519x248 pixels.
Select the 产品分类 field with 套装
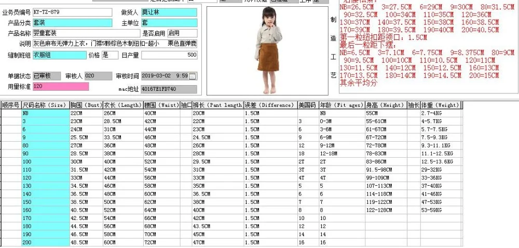click(x=73, y=23)
